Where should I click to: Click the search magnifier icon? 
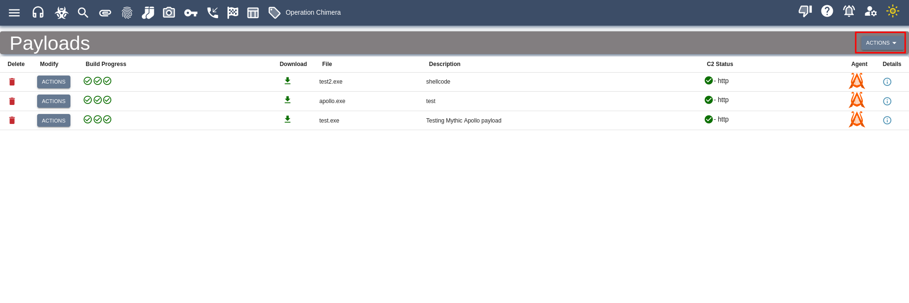(x=83, y=13)
